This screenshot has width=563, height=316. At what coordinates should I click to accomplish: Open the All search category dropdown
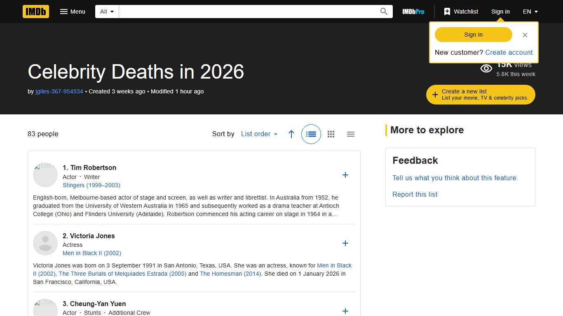point(106,12)
